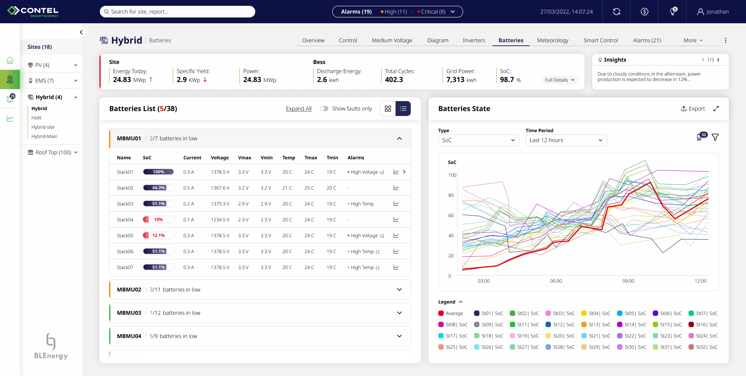The height and width of the screenshot is (376, 746).
Task: Open the filter funnel icon in Batteries State
Action: click(x=715, y=137)
